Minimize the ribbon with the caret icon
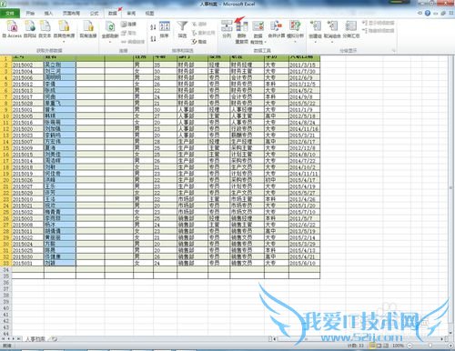This screenshot has height=351, width=455. coord(420,14)
